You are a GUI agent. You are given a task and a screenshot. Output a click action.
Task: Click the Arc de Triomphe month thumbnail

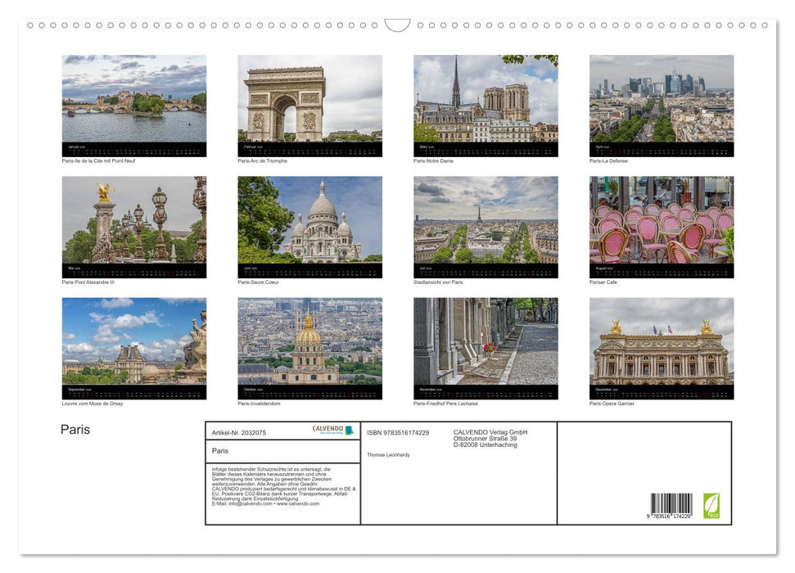[x=309, y=102]
